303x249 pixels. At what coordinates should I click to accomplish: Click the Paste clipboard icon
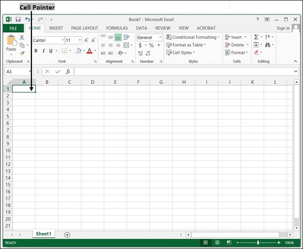[x=12, y=40]
